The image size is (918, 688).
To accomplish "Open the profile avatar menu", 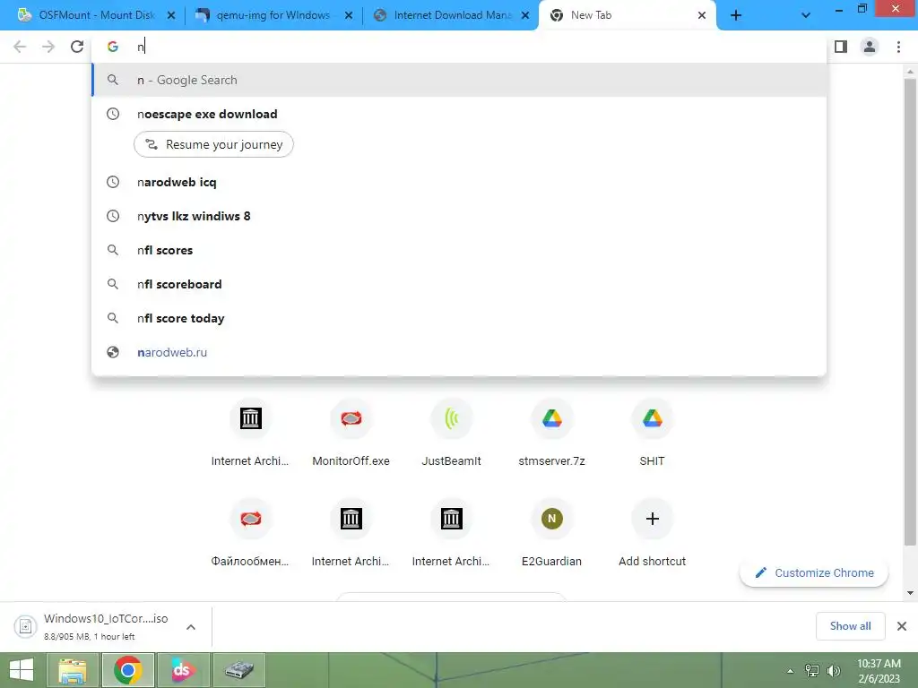I will 870,47.
